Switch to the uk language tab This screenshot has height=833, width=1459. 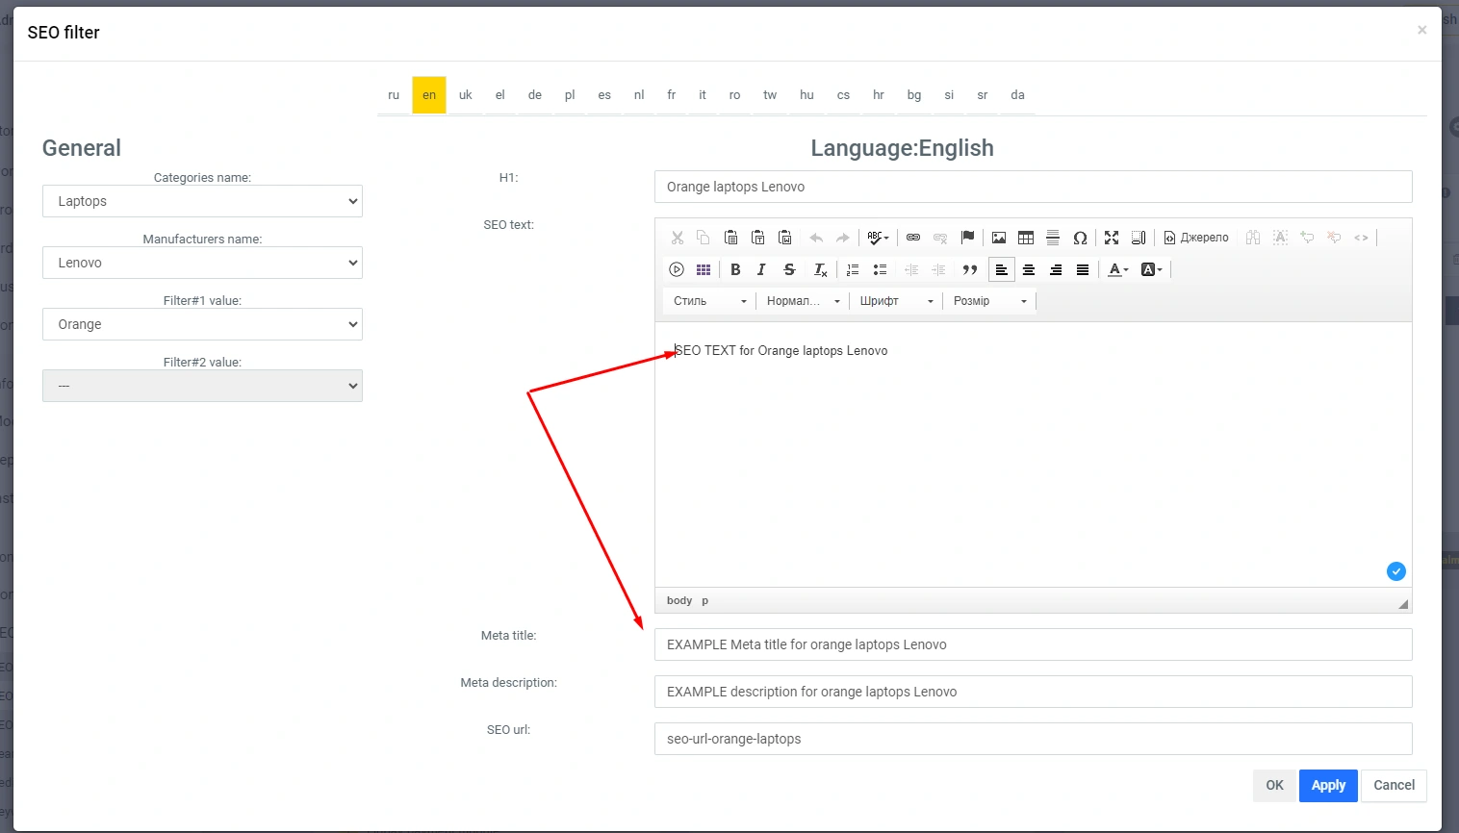[x=466, y=95]
